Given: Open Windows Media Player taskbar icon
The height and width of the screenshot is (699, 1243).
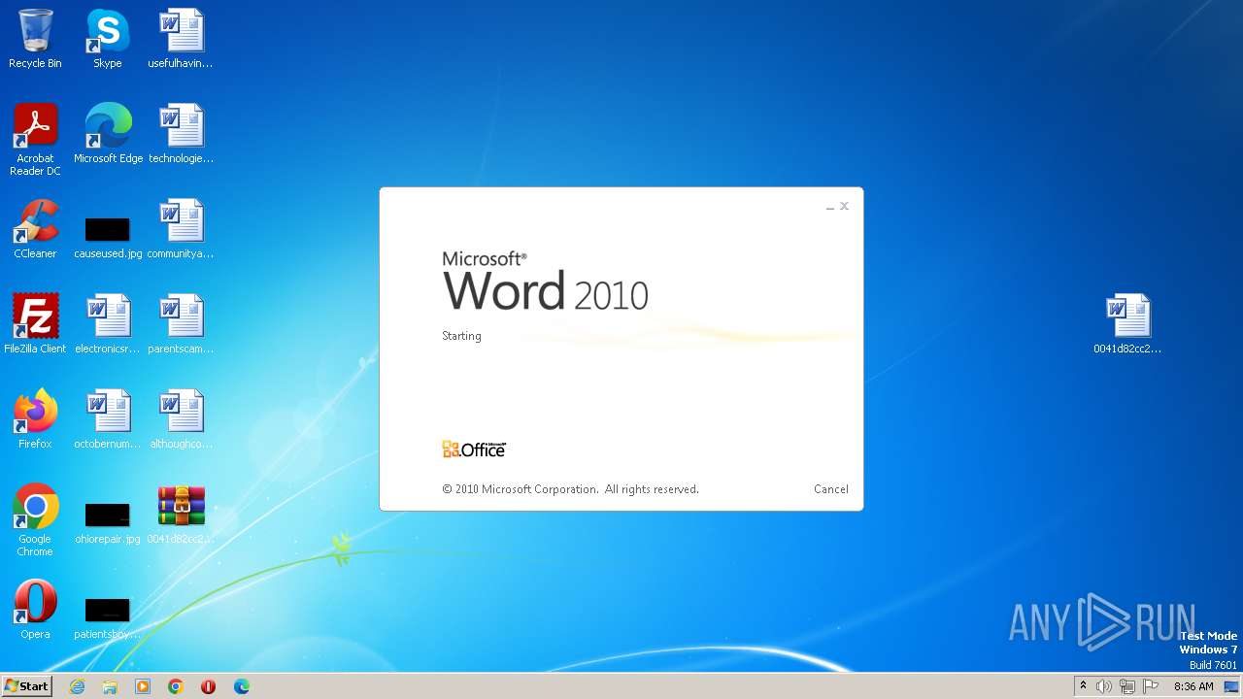Looking at the screenshot, I should (x=143, y=686).
